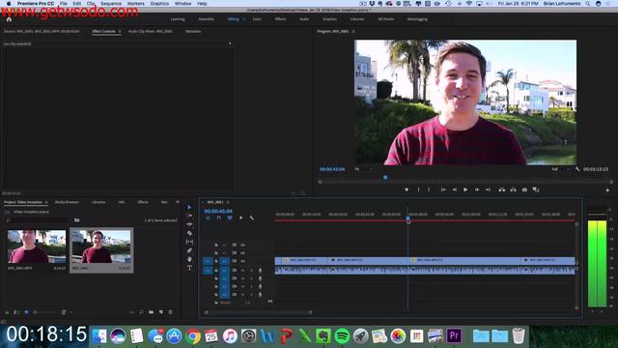Open the Markers menu
The image size is (618, 348).
pos(135,4)
